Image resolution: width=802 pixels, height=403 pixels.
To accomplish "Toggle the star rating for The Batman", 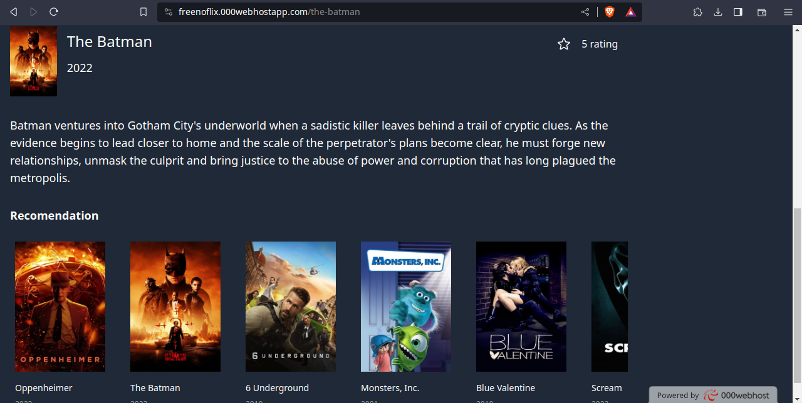I will (x=564, y=44).
